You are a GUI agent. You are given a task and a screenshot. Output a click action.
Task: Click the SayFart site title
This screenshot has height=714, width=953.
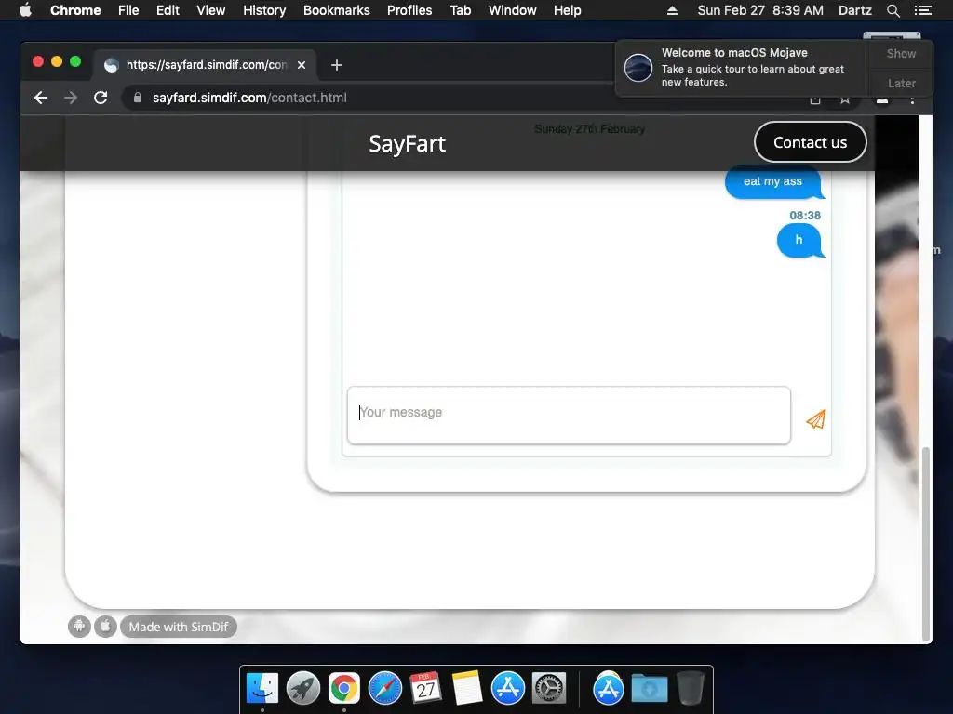[x=408, y=144]
